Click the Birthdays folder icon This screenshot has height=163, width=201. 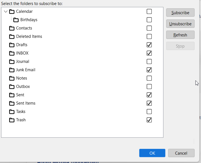pos(16,20)
